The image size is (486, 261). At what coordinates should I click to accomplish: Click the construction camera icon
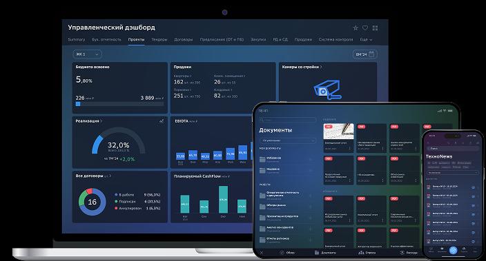click(327, 90)
